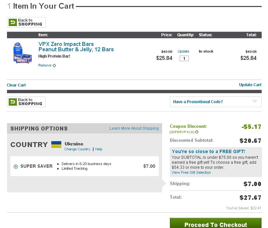
Task: Click the Remove item link
Action: pos(45,66)
